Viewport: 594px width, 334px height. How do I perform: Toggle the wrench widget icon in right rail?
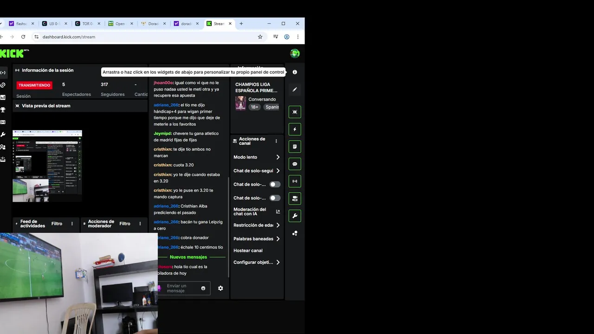click(x=295, y=216)
